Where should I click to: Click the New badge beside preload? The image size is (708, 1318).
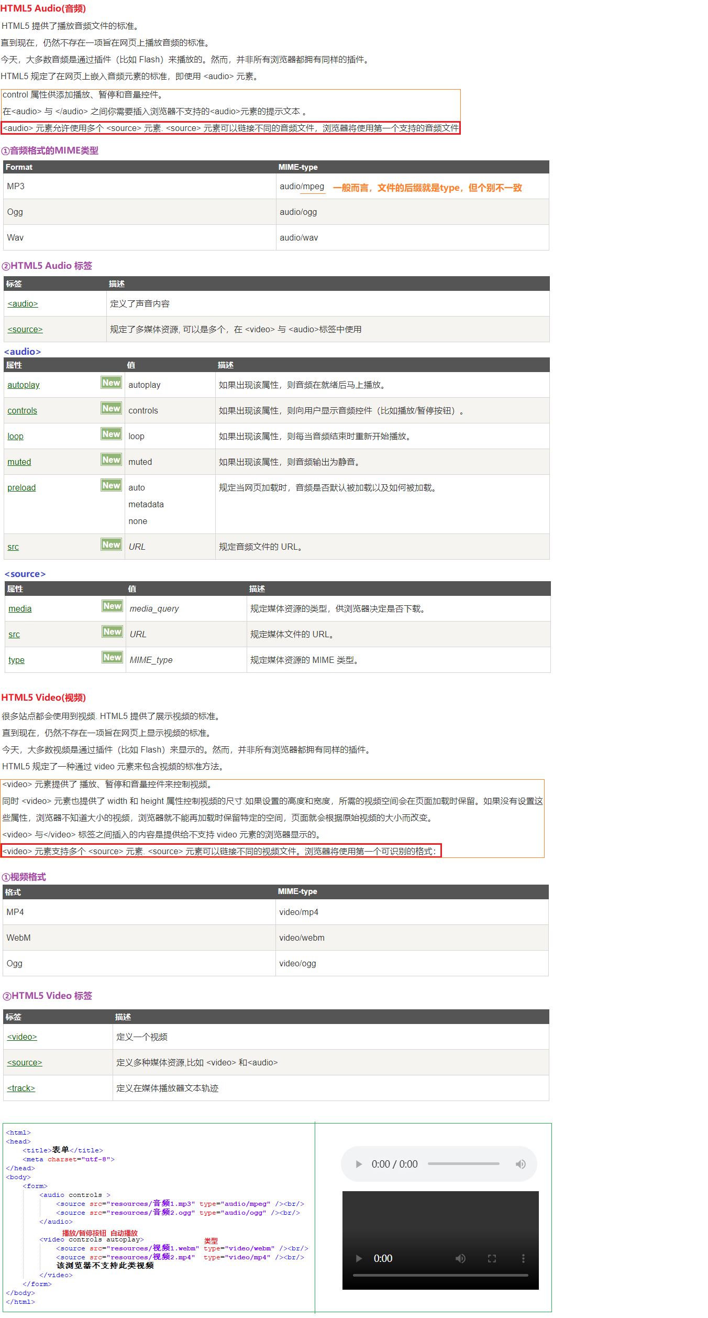pos(111,486)
